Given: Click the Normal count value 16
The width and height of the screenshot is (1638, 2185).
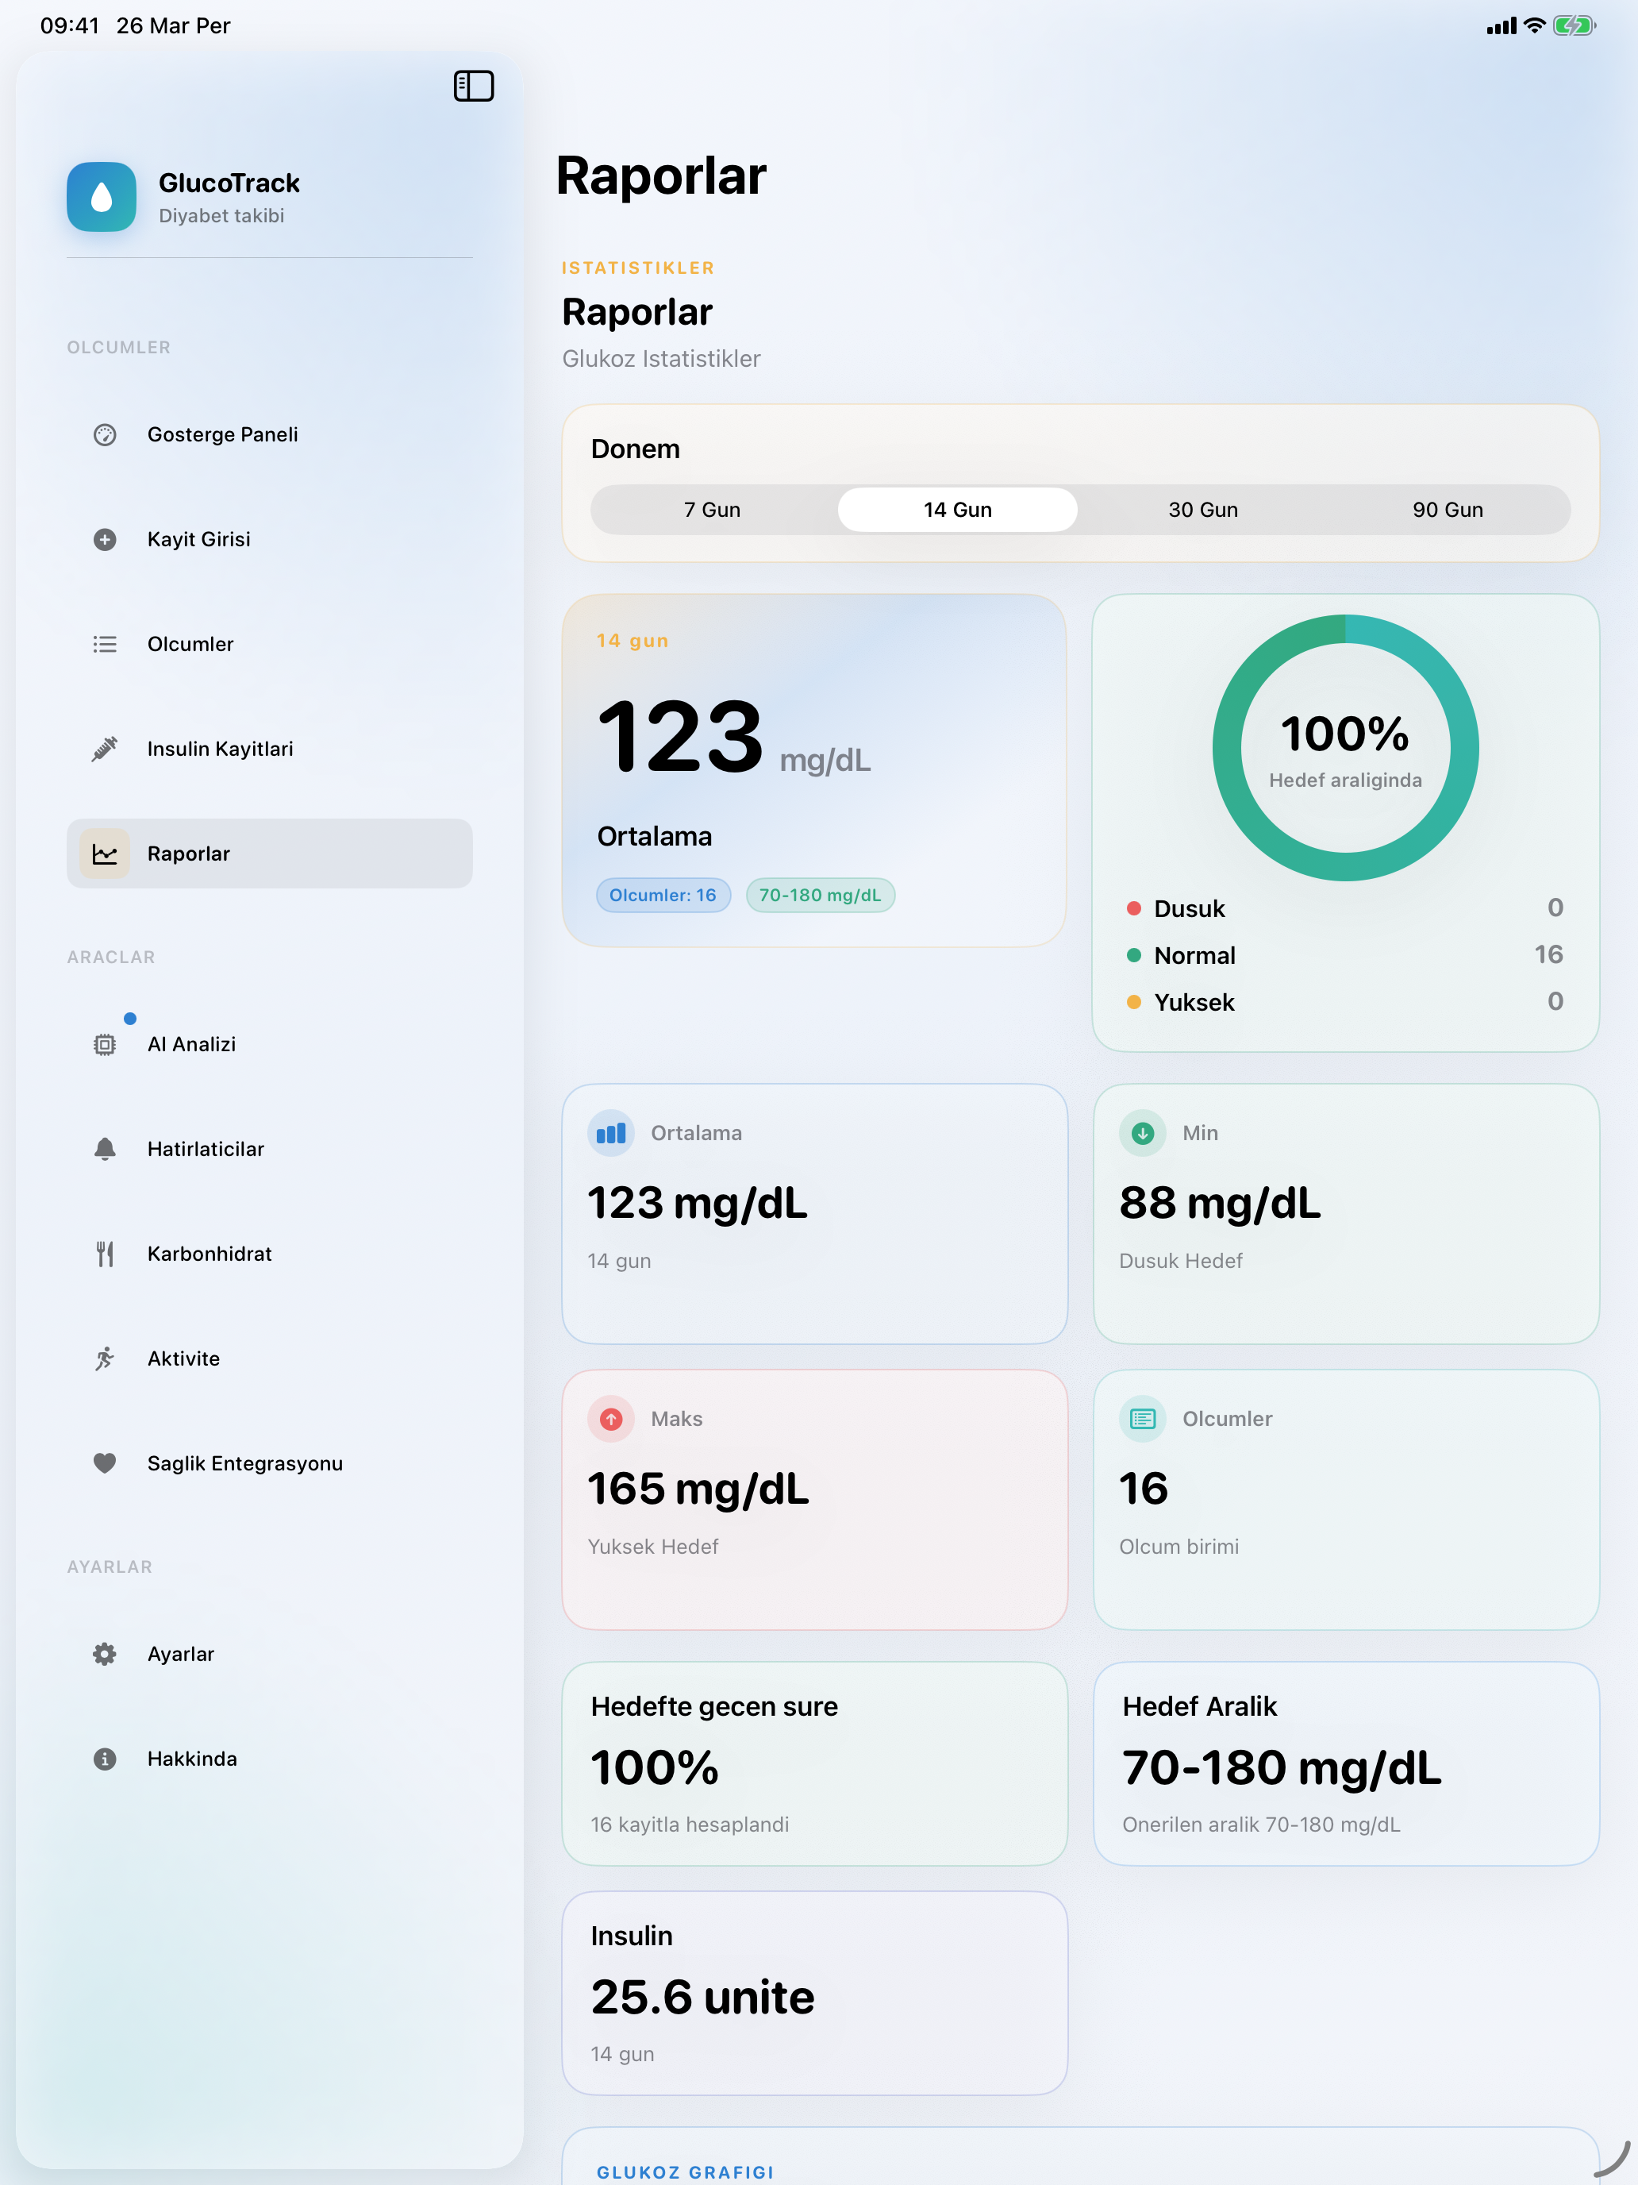Looking at the screenshot, I should (x=1548, y=954).
